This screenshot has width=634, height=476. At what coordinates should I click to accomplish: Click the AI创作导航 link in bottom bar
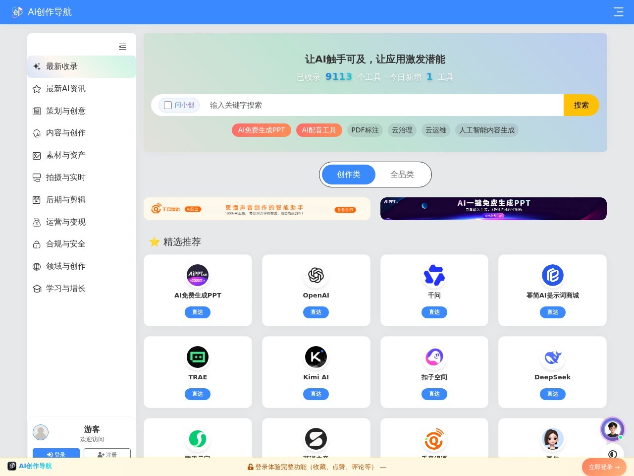pos(30,466)
